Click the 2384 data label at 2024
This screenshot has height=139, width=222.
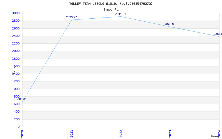click(x=218, y=34)
